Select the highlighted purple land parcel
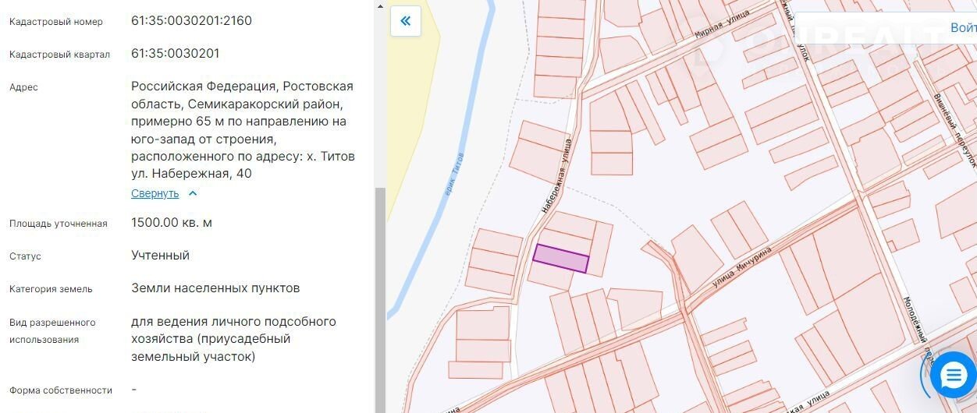The image size is (977, 413). 560,258
